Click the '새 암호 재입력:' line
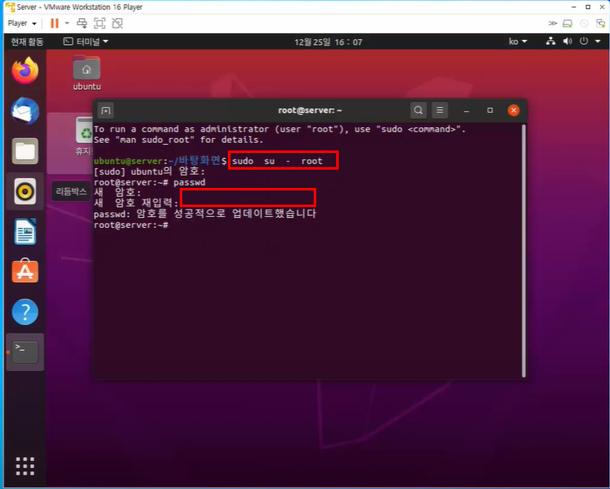 point(136,203)
